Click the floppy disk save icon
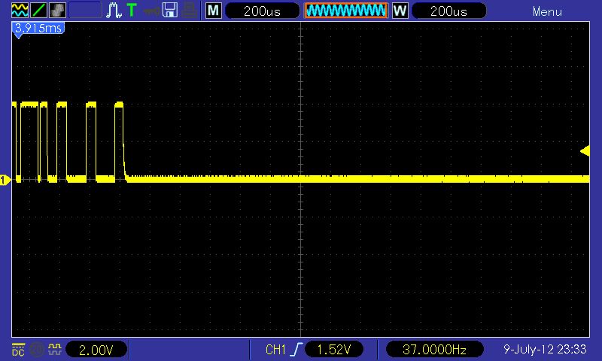 click(x=170, y=11)
